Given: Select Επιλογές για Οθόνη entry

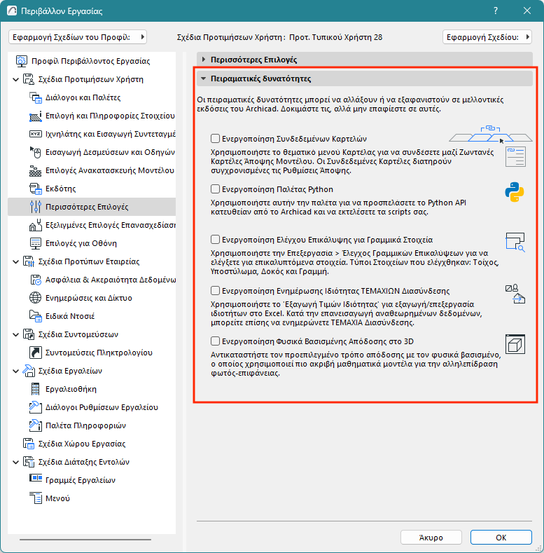Looking at the screenshot, I should click(x=81, y=243).
